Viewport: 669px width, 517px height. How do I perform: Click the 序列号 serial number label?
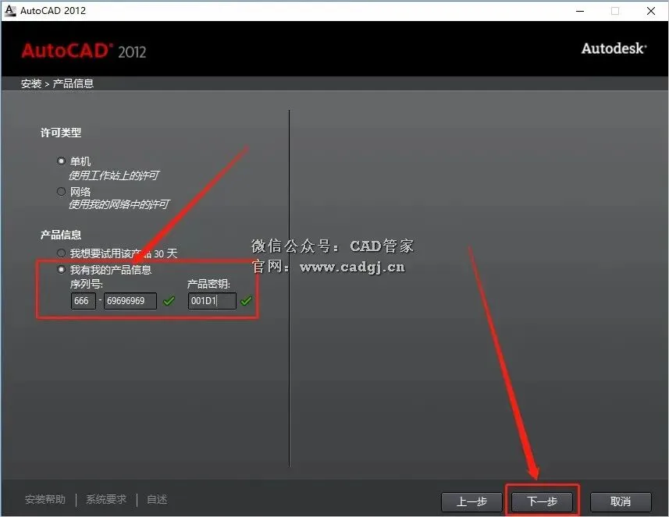click(86, 284)
